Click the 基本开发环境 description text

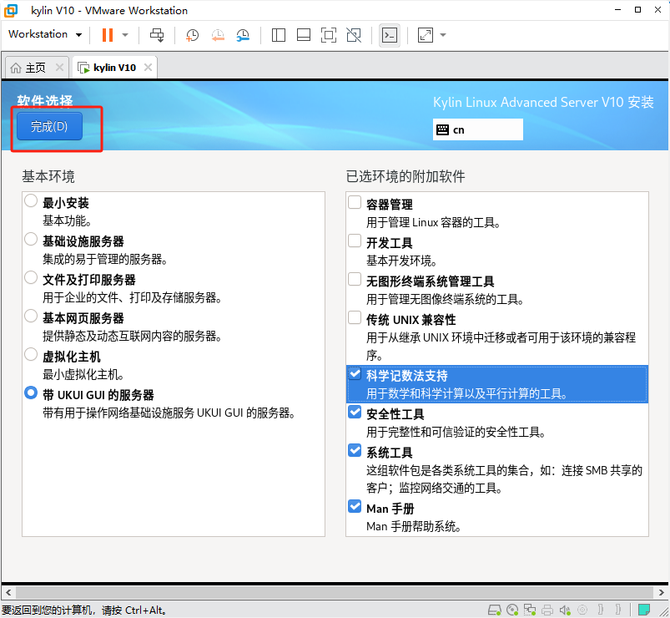(401, 261)
